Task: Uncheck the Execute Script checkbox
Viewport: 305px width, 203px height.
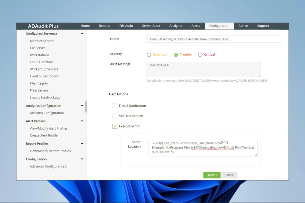Action: point(115,126)
